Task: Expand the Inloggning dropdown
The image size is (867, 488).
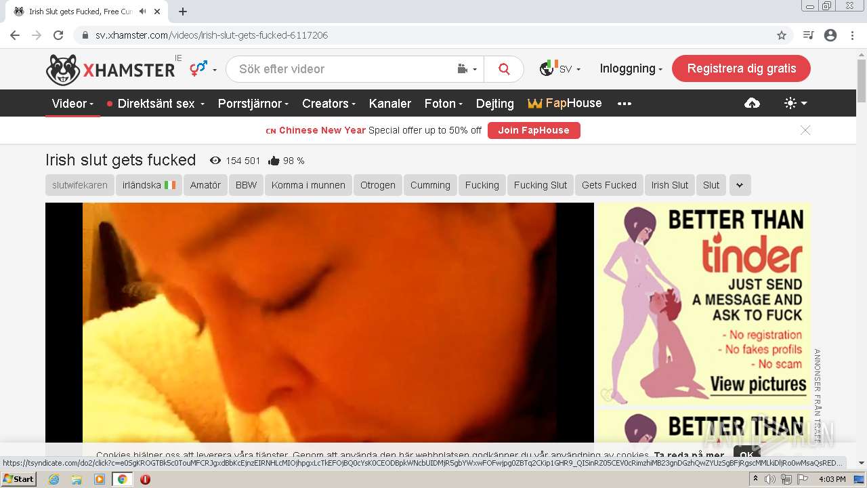Action: click(631, 68)
